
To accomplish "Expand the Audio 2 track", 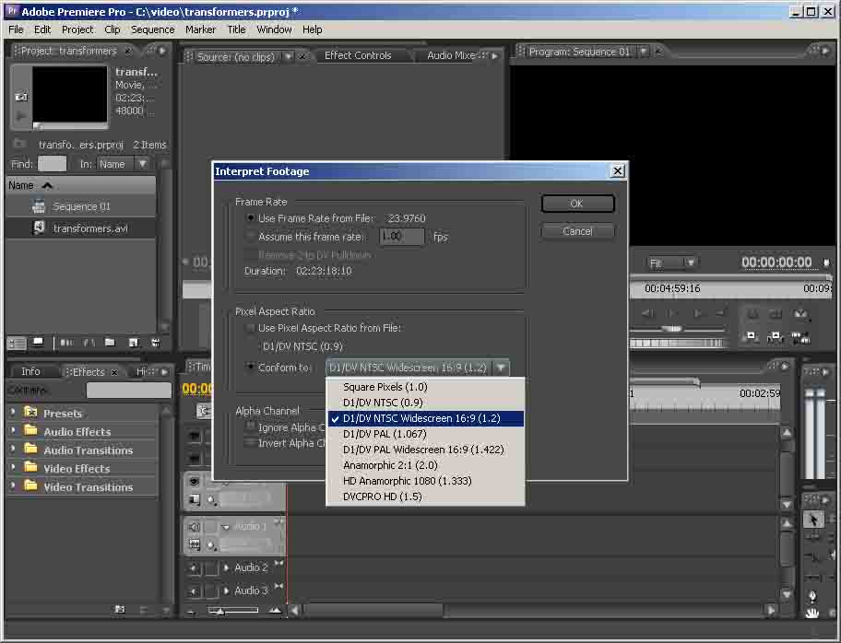I will pos(226,567).
